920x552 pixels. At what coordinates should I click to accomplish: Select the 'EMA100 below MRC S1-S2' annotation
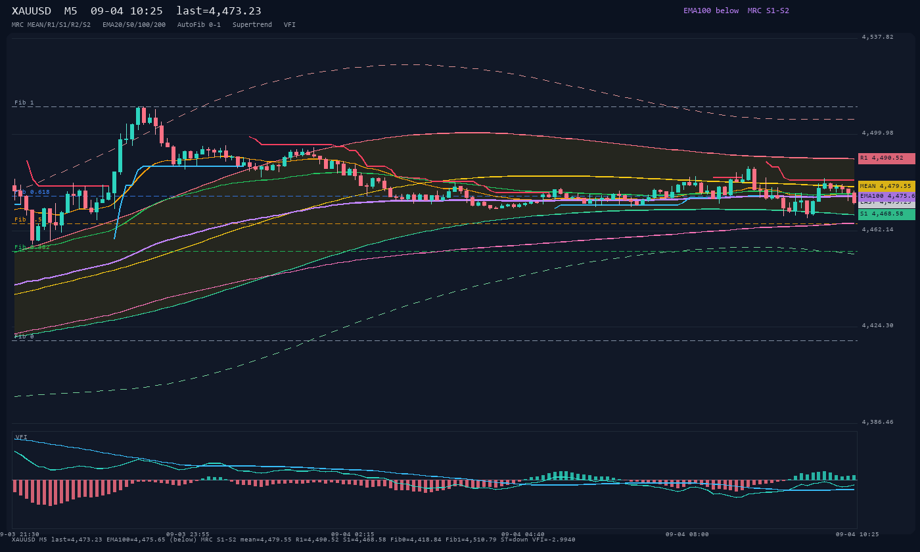pyautogui.click(x=736, y=11)
